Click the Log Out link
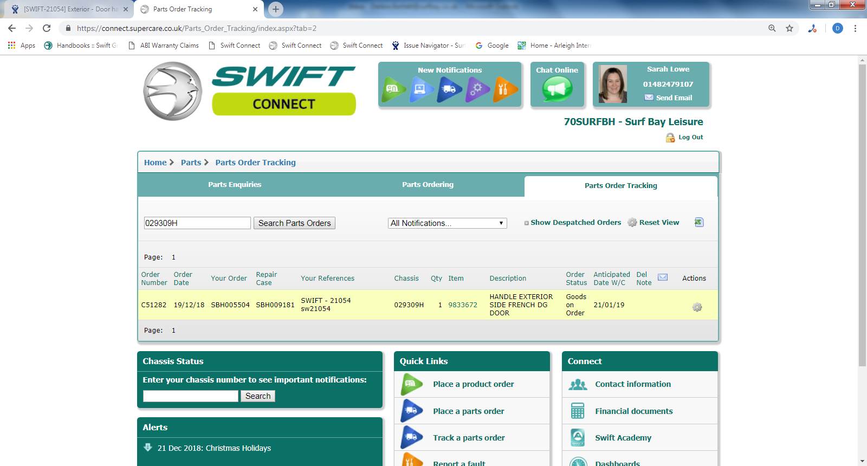867x466 pixels. pyautogui.click(x=690, y=138)
